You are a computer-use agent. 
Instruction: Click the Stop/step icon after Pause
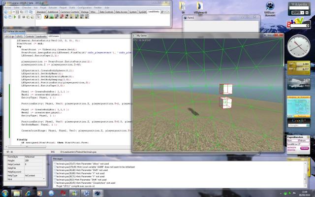[24, 17]
